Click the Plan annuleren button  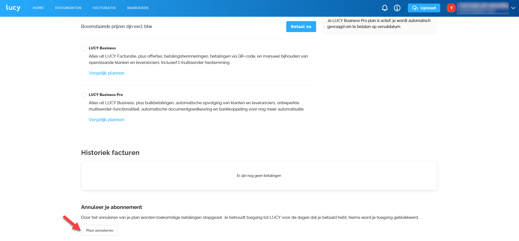pos(100,230)
